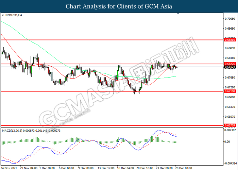The width and height of the screenshot is (238, 170).
Task: Click the 0.65709 red price label
Action: 230,125
